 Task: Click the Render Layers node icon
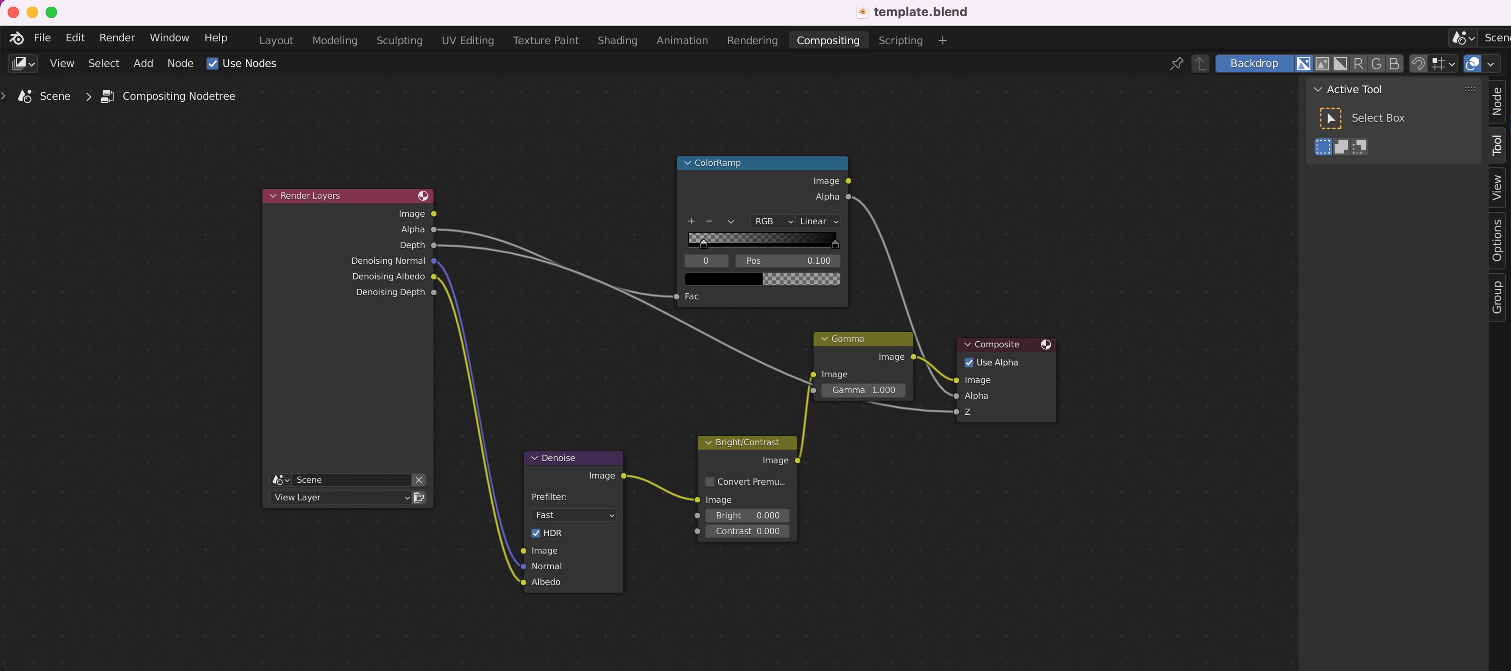point(422,194)
